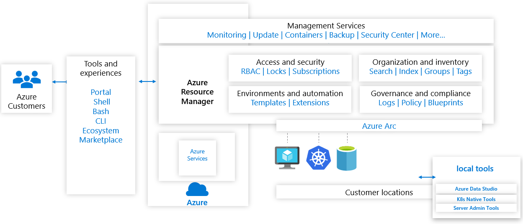Click the 'Azure Customers' caption
Screen dimensions: 523x224
pos(26,102)
